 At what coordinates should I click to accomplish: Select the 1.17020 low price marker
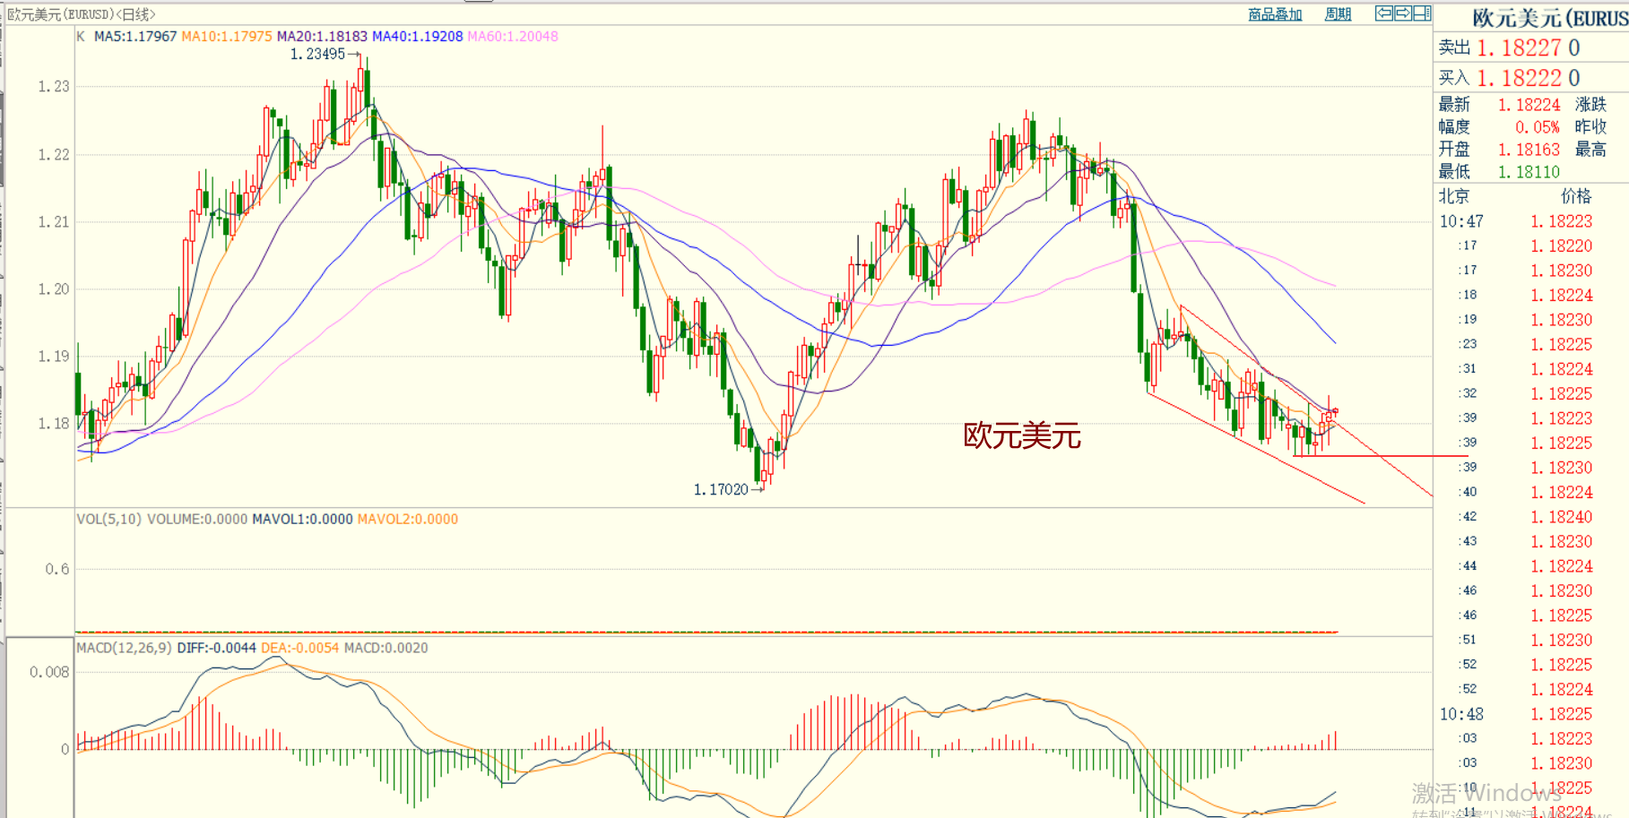coord(721,489)
